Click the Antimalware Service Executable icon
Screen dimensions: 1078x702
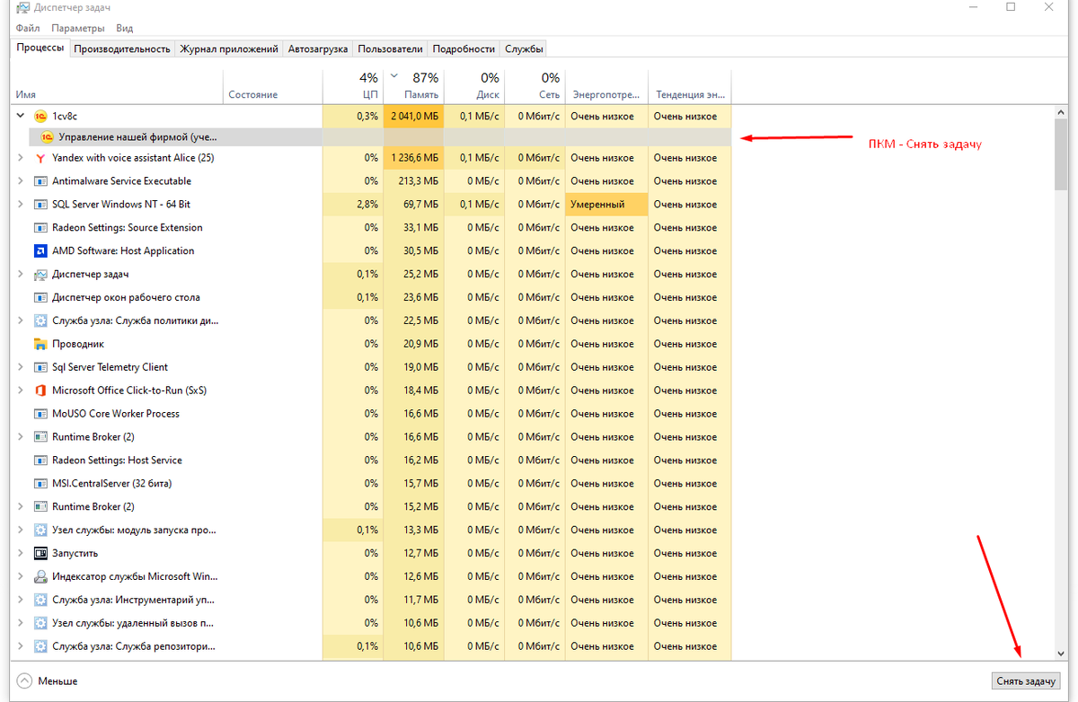point(40,181)
